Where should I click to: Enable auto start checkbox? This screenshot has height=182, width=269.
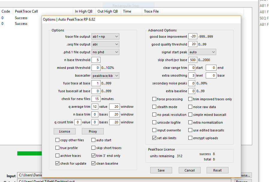(x=93, y=140)
